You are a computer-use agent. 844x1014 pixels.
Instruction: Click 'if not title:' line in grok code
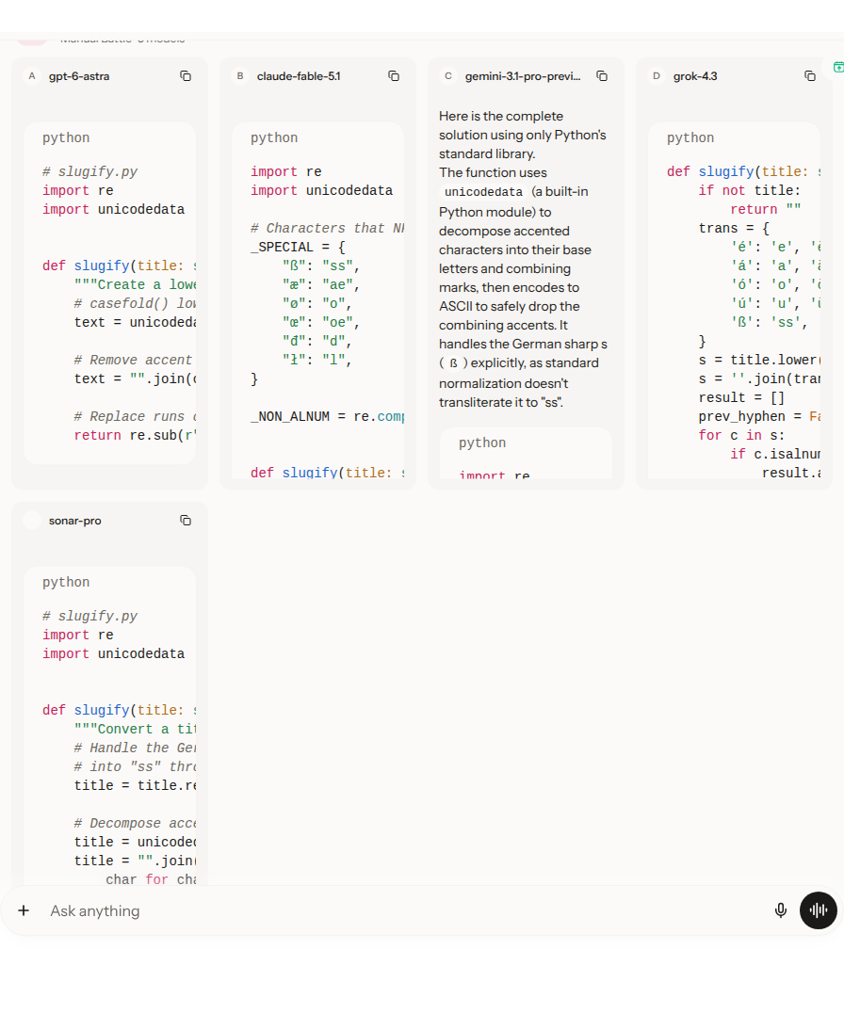tap(750, 191)
